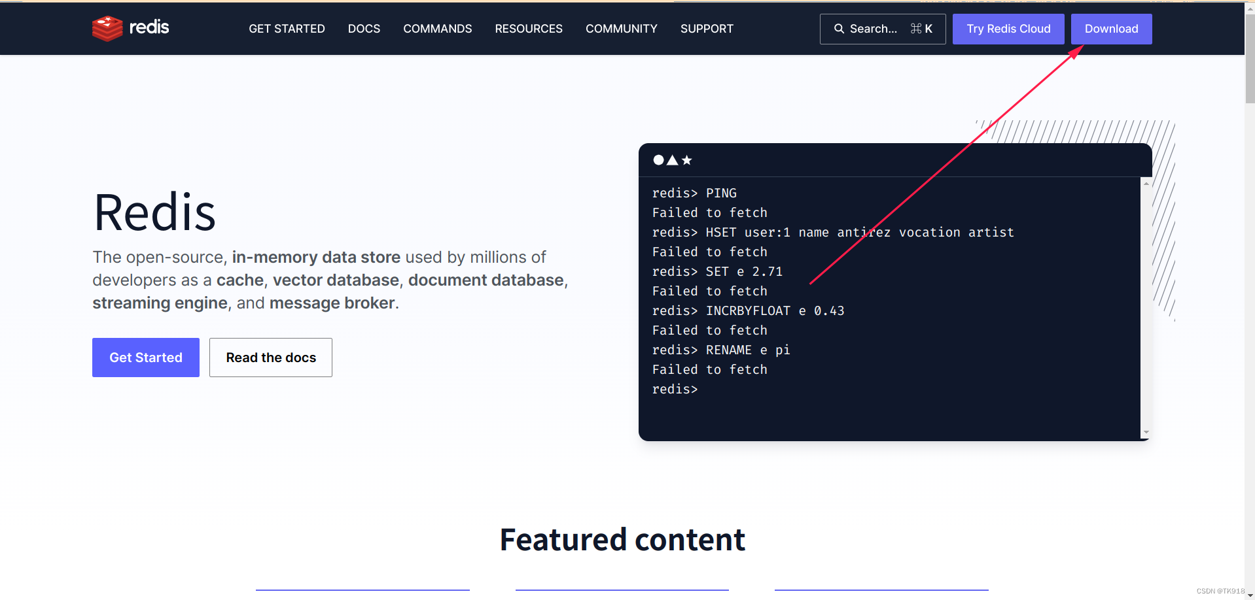Click the 'in-memory data store' bold text
Viewport: 1255px width, 600px height.
(316, 257)
